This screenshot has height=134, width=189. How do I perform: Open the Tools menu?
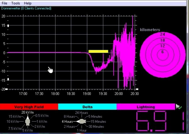click(x=16, y=3)
